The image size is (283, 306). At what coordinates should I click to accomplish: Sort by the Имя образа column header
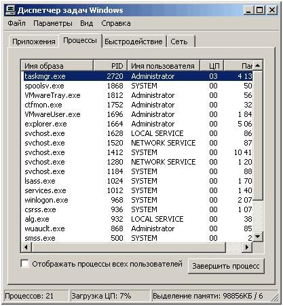[x=57, y=66]
